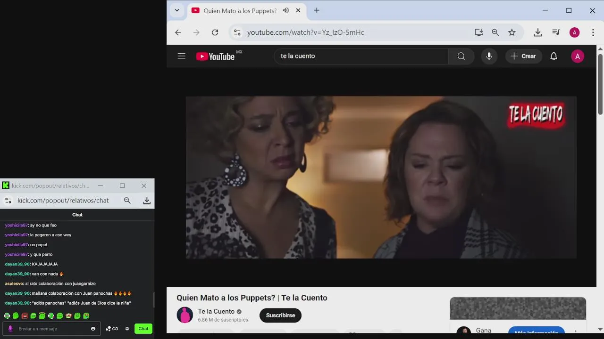Image resolution: width=604 pixels, height=339 pixels.
Task: Click the Kick logo in popout title bar
Action: click(x=6, y=186)
